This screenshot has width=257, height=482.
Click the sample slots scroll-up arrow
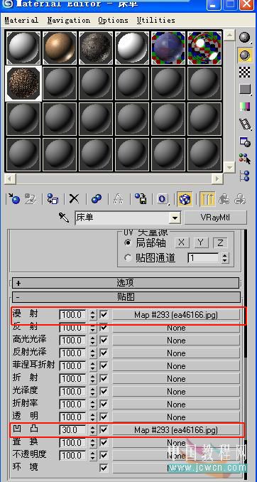[229, 35]
